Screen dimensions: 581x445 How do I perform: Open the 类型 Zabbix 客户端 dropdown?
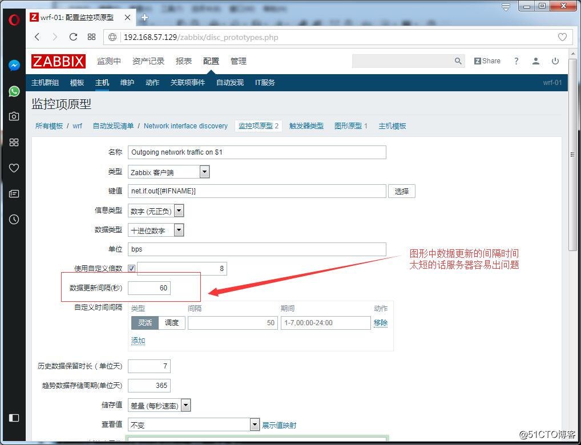coord(168,172)
